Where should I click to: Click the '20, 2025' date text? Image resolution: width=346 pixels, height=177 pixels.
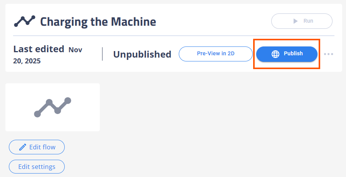pos(27,61)
